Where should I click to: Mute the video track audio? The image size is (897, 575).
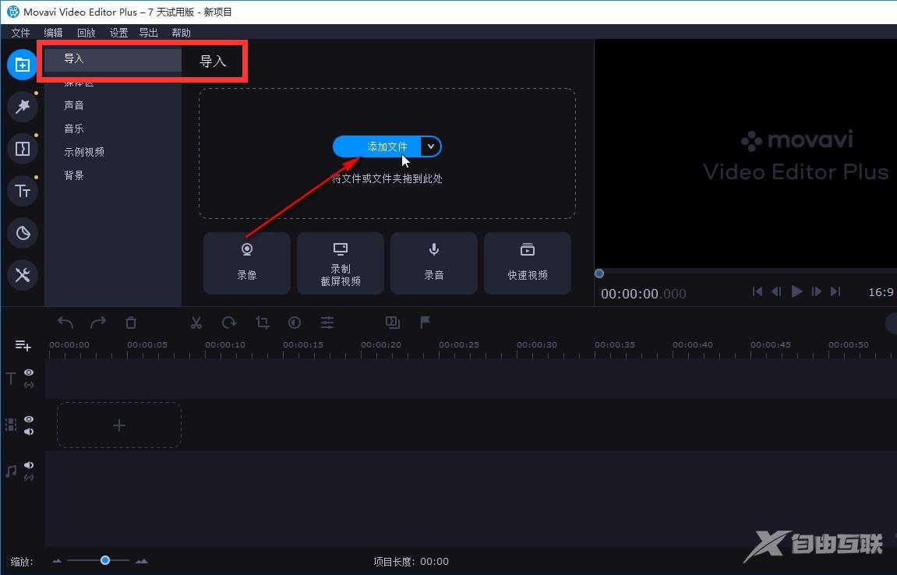29,432
